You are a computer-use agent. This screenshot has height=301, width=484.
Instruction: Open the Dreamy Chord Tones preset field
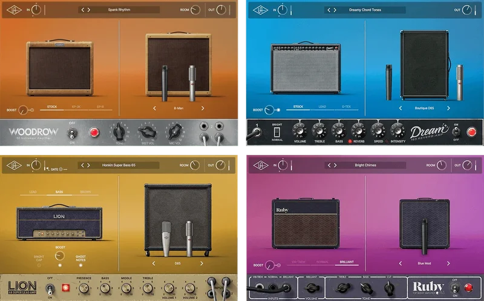click(x=365, y=10)
